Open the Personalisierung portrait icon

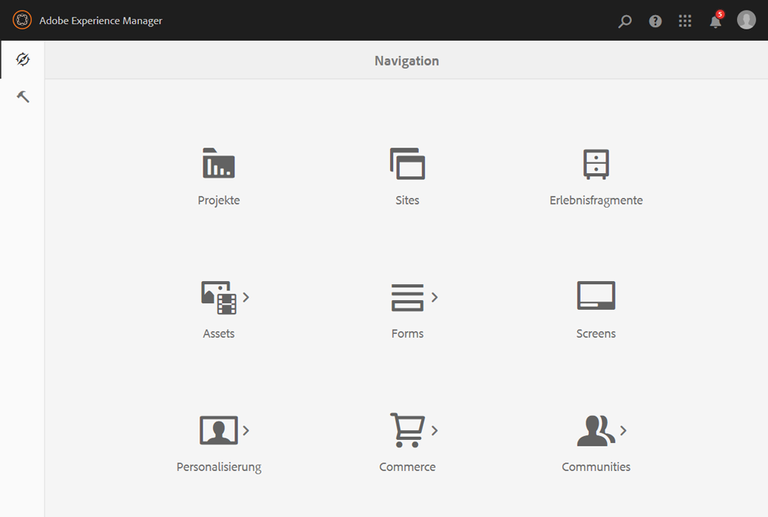[x=218, y=430]
